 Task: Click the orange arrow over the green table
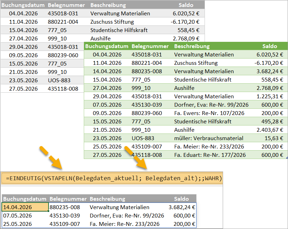click(x=135, y=157)
